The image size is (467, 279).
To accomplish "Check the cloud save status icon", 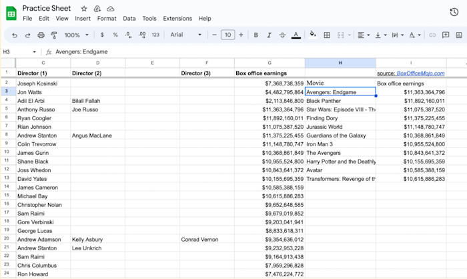I will (x=111, y=9).
